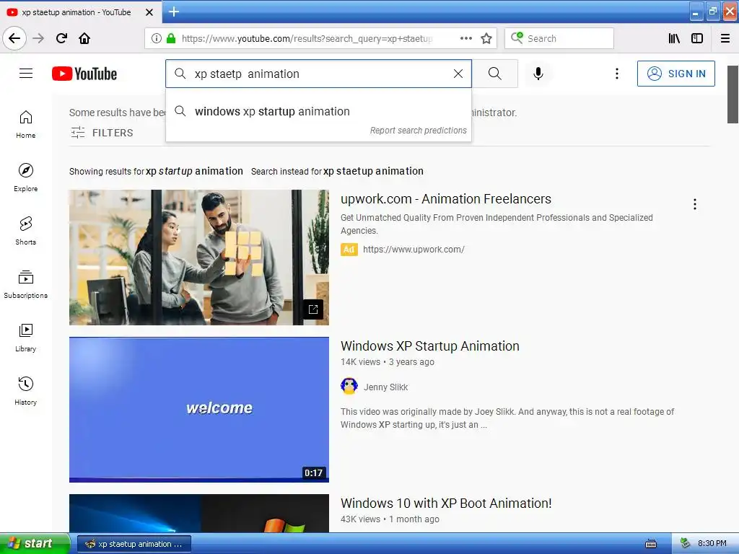739x554 pixels.
Task: Toggle the YouTube guide hamburger menu
Action: (x=26, y=74)
